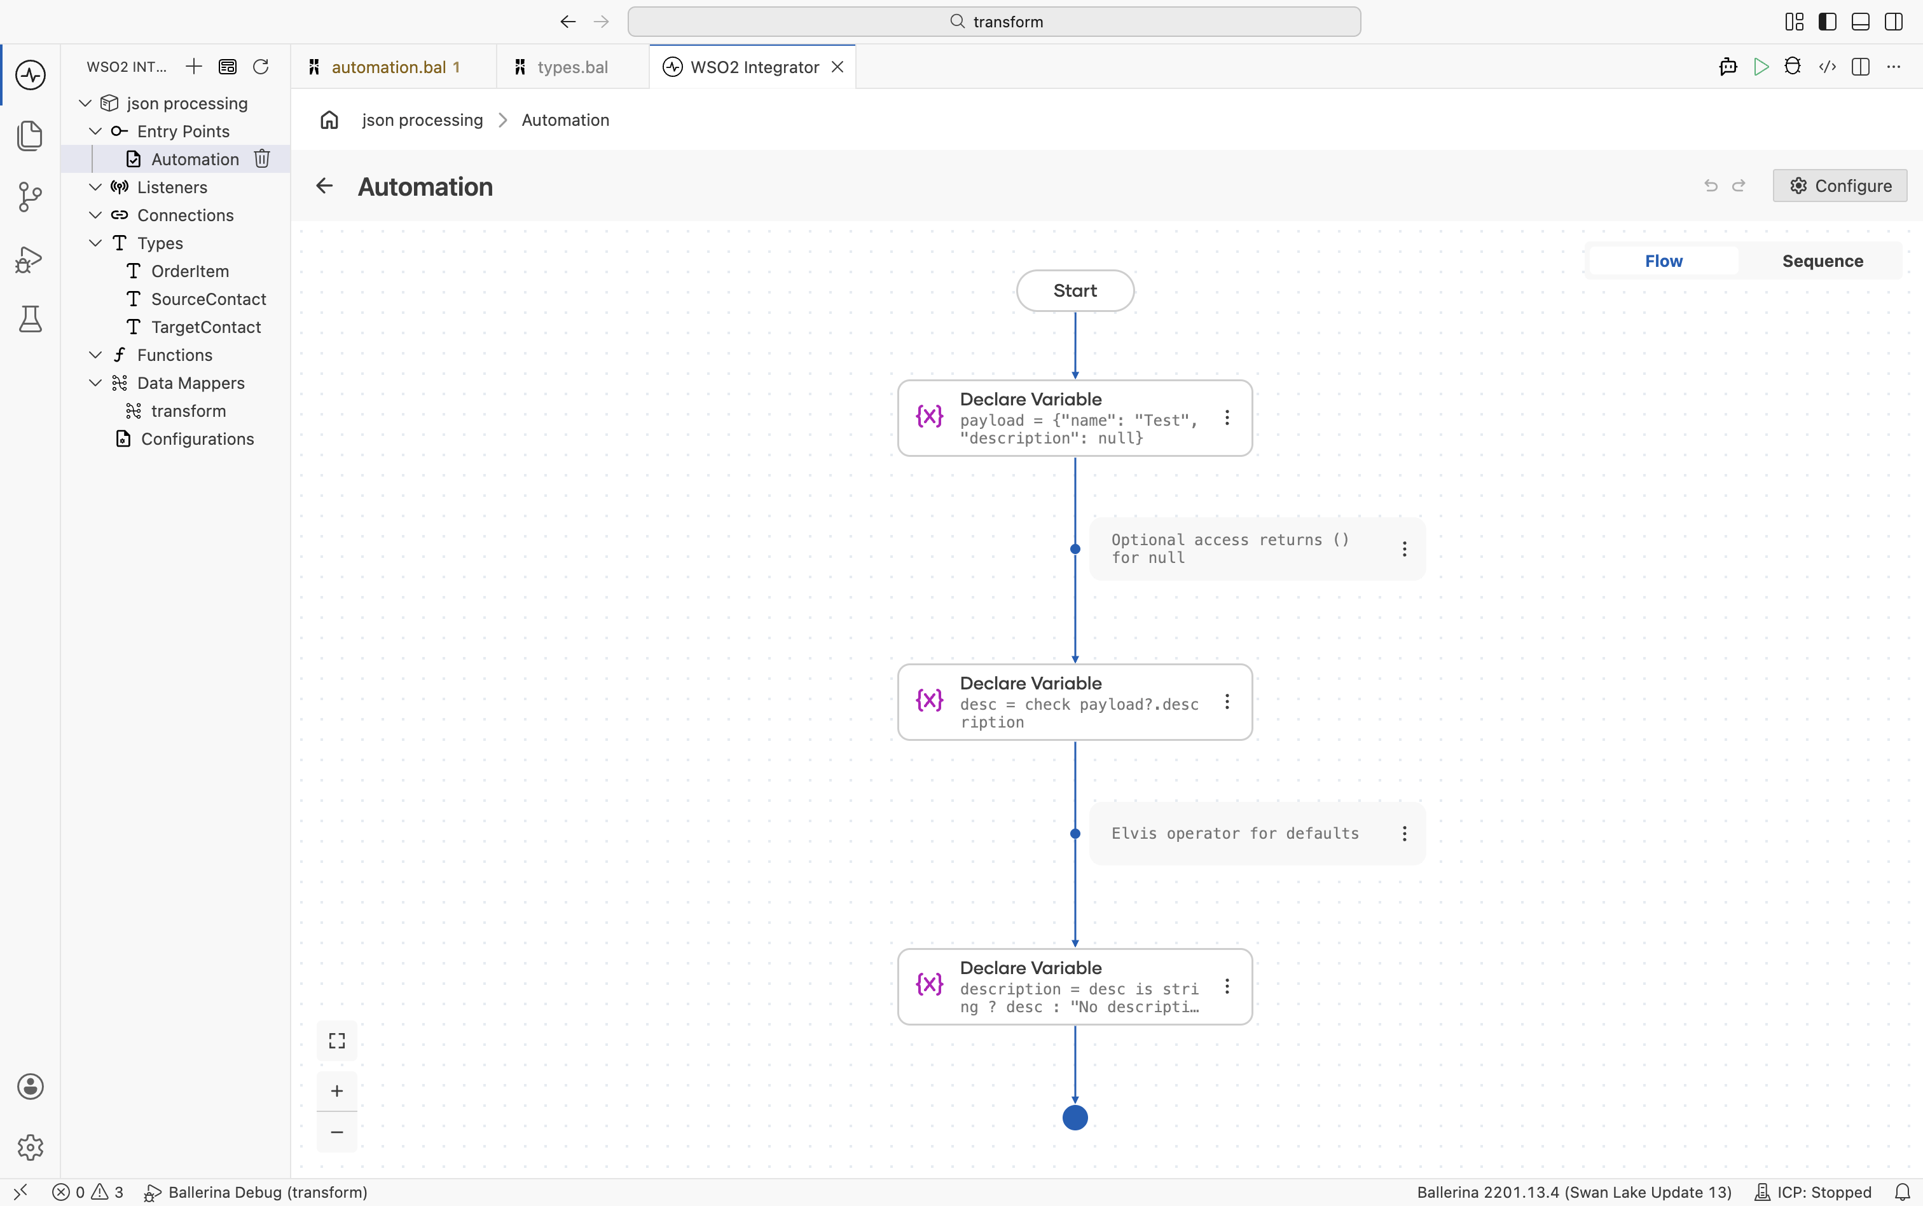1923x1206 pixels.
Task: Delete the Automation entry point
Action: [262, 159]
